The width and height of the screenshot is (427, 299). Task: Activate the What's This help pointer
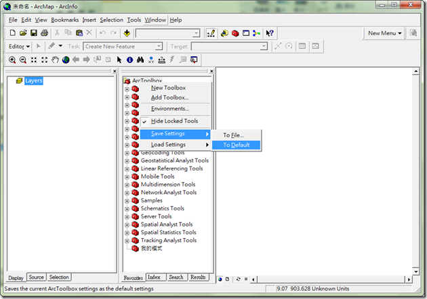[x=270, y=33]
